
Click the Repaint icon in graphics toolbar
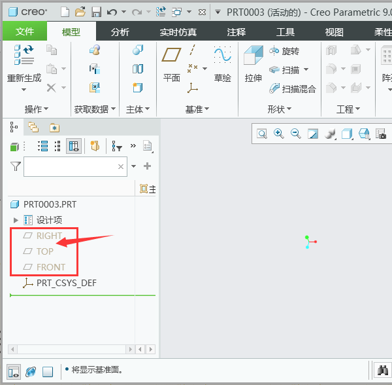click(313, 134)
